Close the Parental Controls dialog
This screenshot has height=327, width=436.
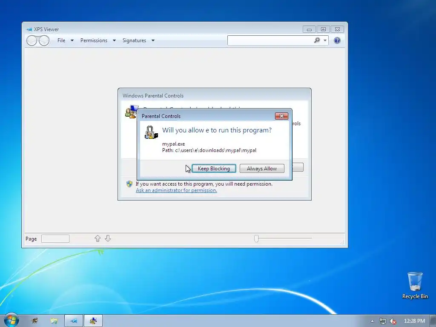(x=281, y=116)
